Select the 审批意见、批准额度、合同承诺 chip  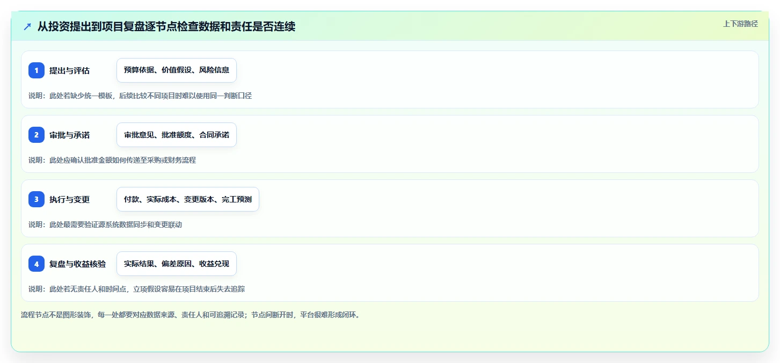(177, 135)
